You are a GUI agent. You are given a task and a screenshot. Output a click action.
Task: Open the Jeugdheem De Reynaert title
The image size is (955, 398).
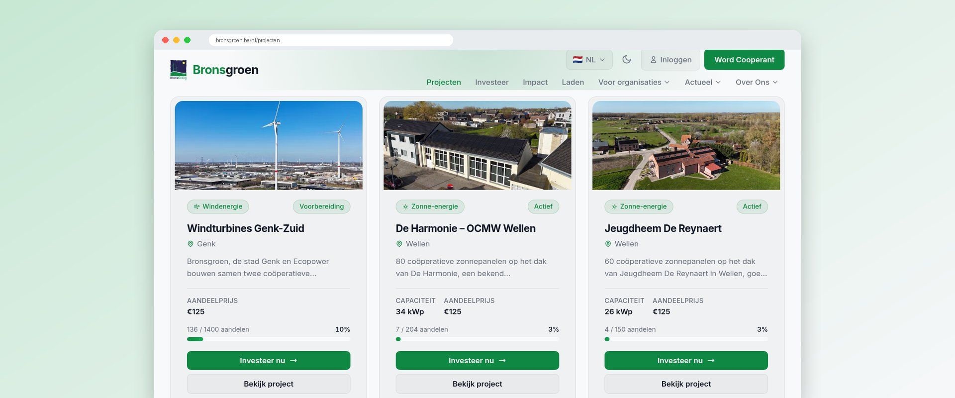(663, 228)
